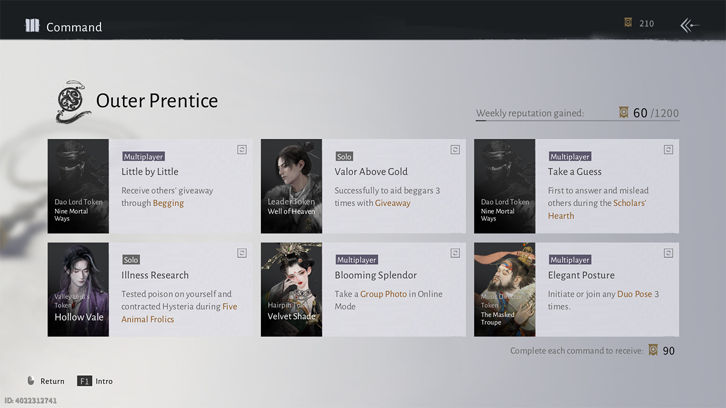Refresh the Elegant Posture command

coord(668,253)
